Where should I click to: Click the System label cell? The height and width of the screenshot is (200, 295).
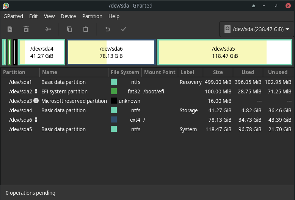click(188, 129)
